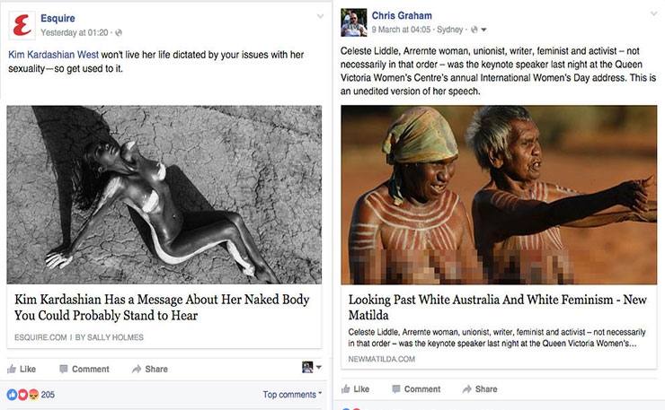
Task: Open Chris Graham's profile picture
Action: tap(354, 22)
